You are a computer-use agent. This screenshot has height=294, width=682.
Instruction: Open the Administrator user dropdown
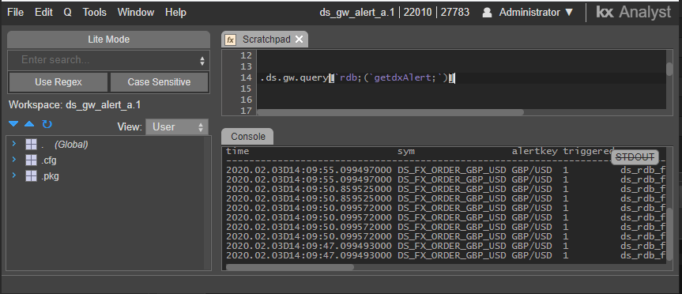pos(537,13)
